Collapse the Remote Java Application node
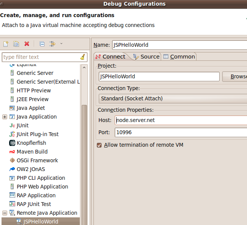Screen dimensions: 247x225 pyautogui.click(x=5, y=213)
